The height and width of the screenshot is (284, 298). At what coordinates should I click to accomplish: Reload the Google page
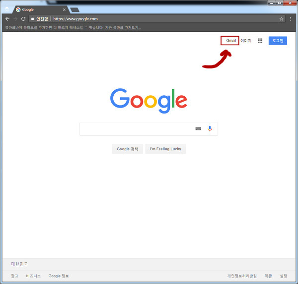click(x=23, y=19)
